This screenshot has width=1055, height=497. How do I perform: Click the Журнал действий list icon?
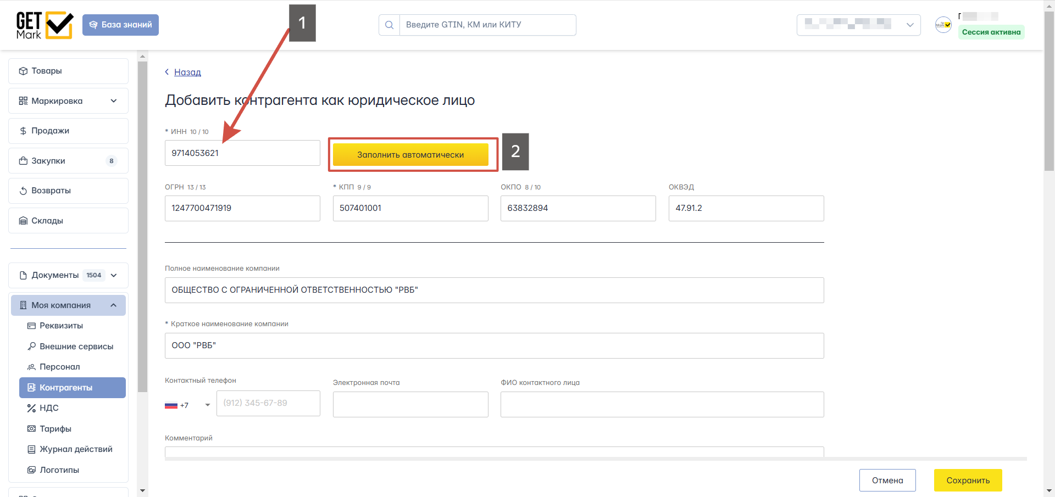pos(31,449)
